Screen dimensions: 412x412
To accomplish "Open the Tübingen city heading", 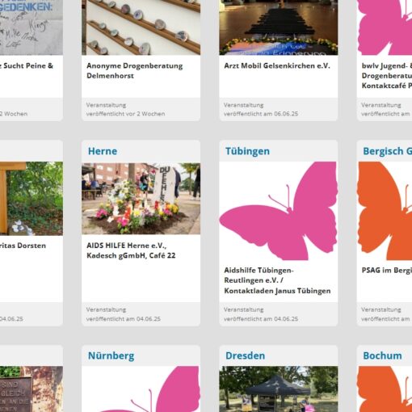I will [x=247, y=151].
